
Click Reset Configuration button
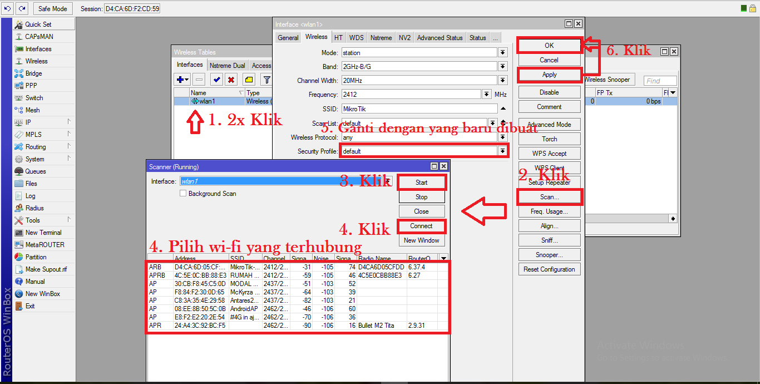[549, 269]
